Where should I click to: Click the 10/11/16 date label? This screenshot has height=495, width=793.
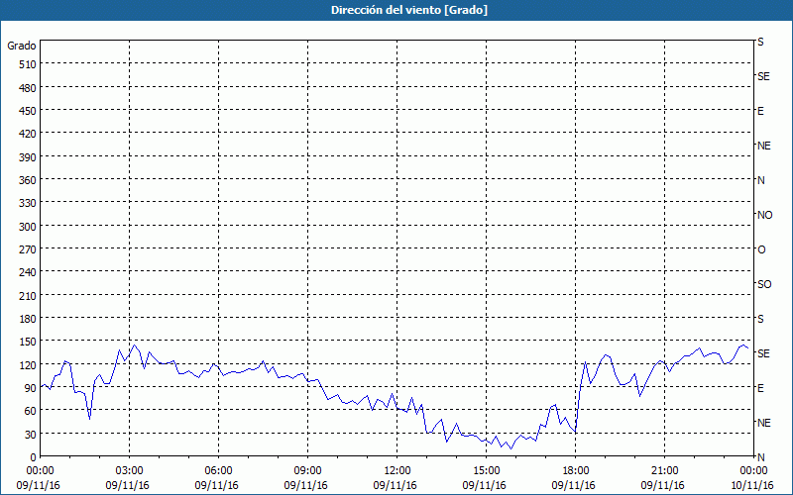coord(752,485)
